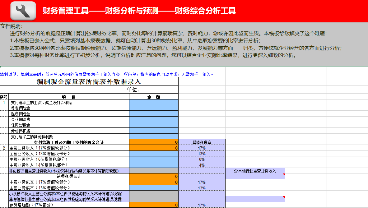Click the 住房公积金 blue cell
Viewport: 368px width, 208px height.
coord(153,125)
